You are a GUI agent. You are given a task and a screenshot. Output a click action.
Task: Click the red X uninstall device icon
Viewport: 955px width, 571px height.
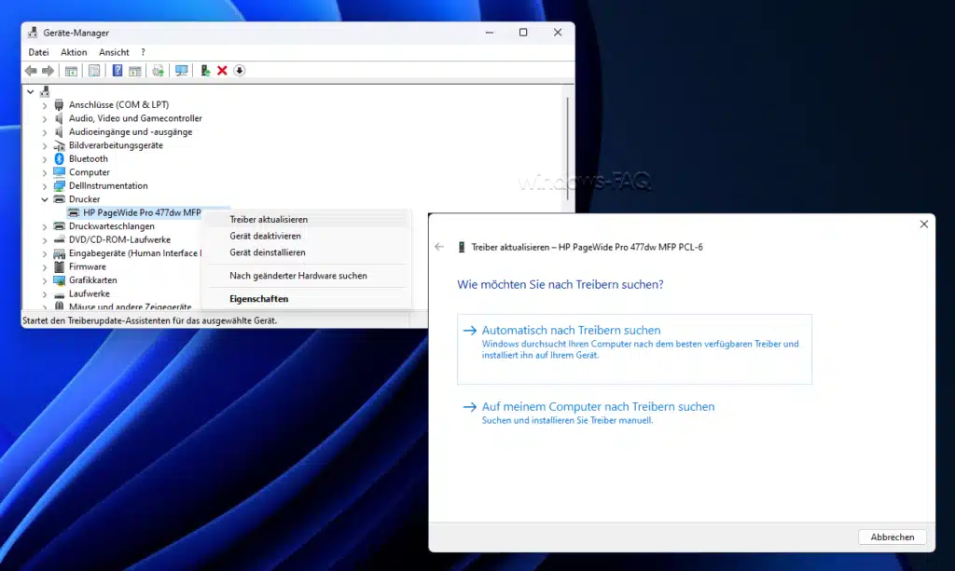click(x=222, y=71)
